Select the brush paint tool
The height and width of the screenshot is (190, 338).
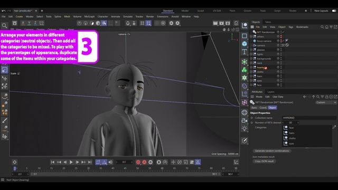click(x=5, y=120)
